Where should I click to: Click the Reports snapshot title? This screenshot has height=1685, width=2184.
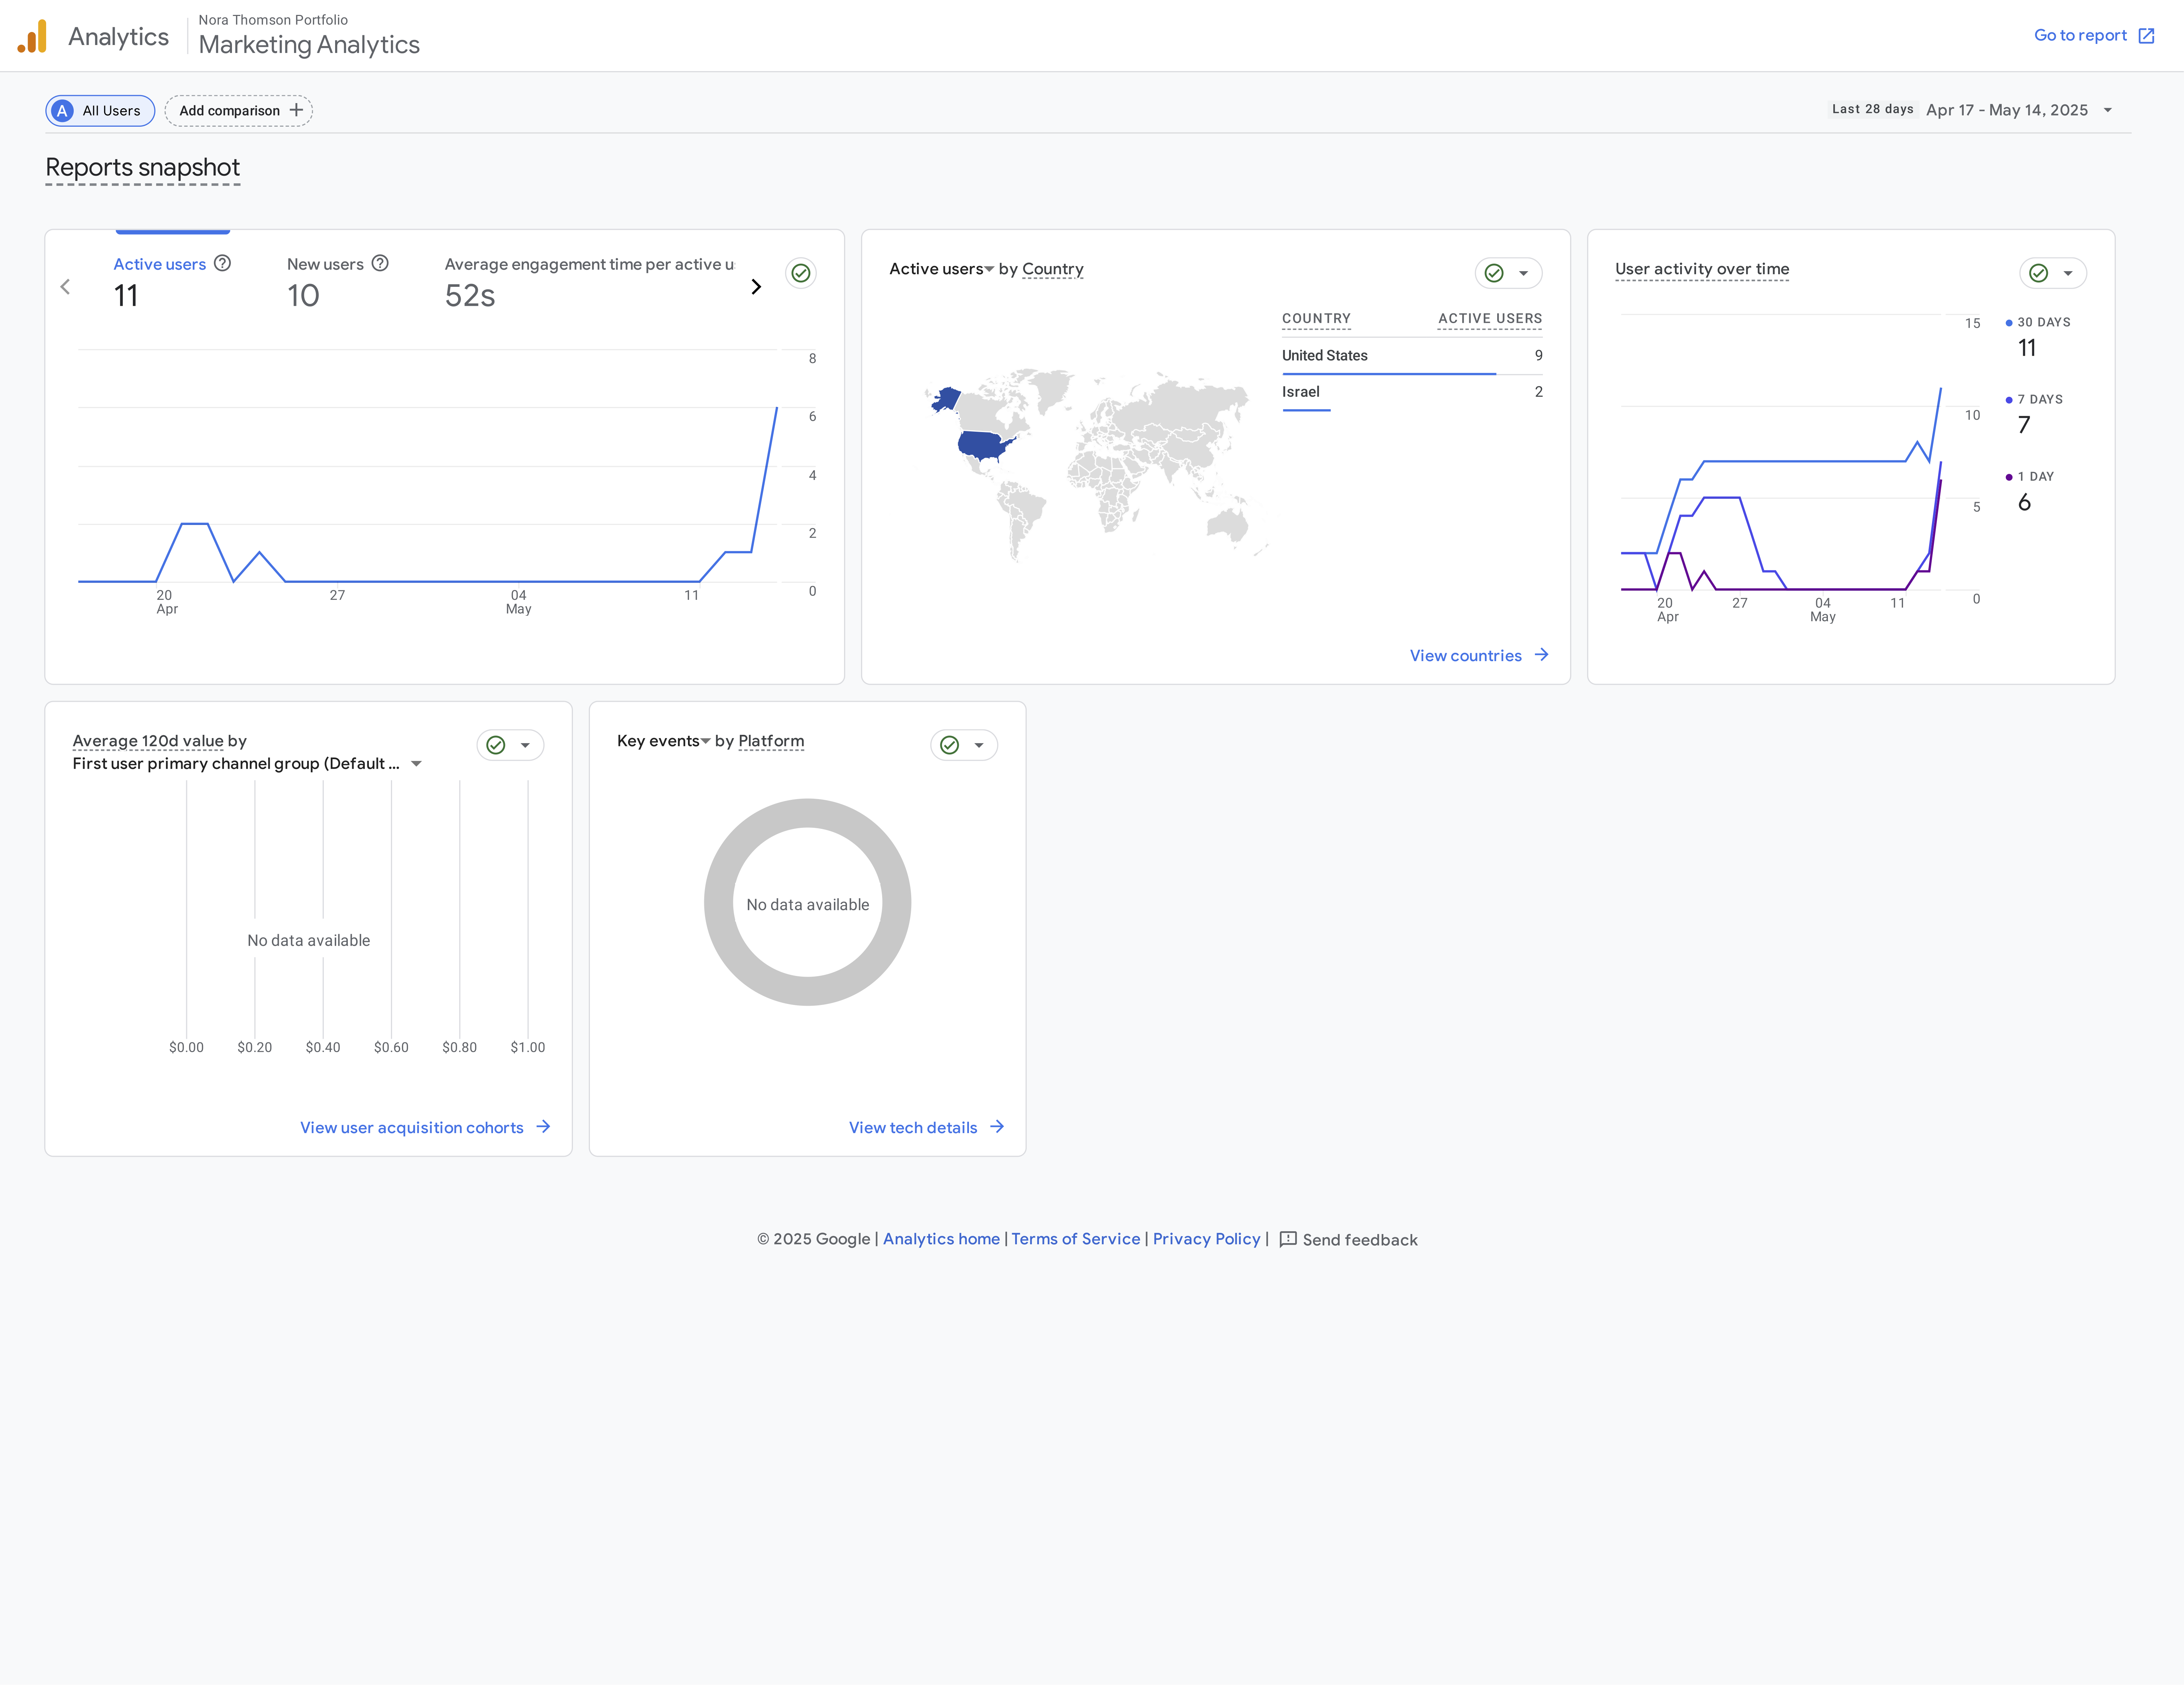coord(143,168)
